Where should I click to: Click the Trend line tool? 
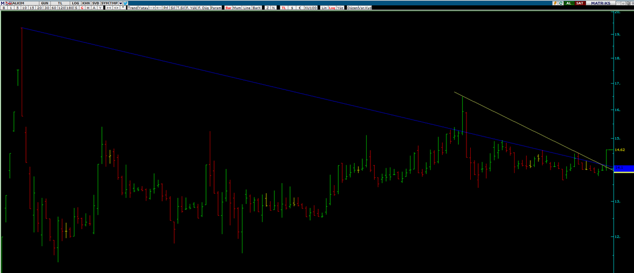133,8
